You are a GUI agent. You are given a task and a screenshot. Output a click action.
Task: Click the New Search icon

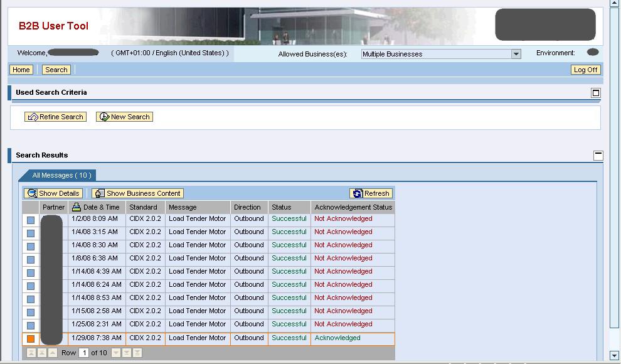tap(104, 117)
